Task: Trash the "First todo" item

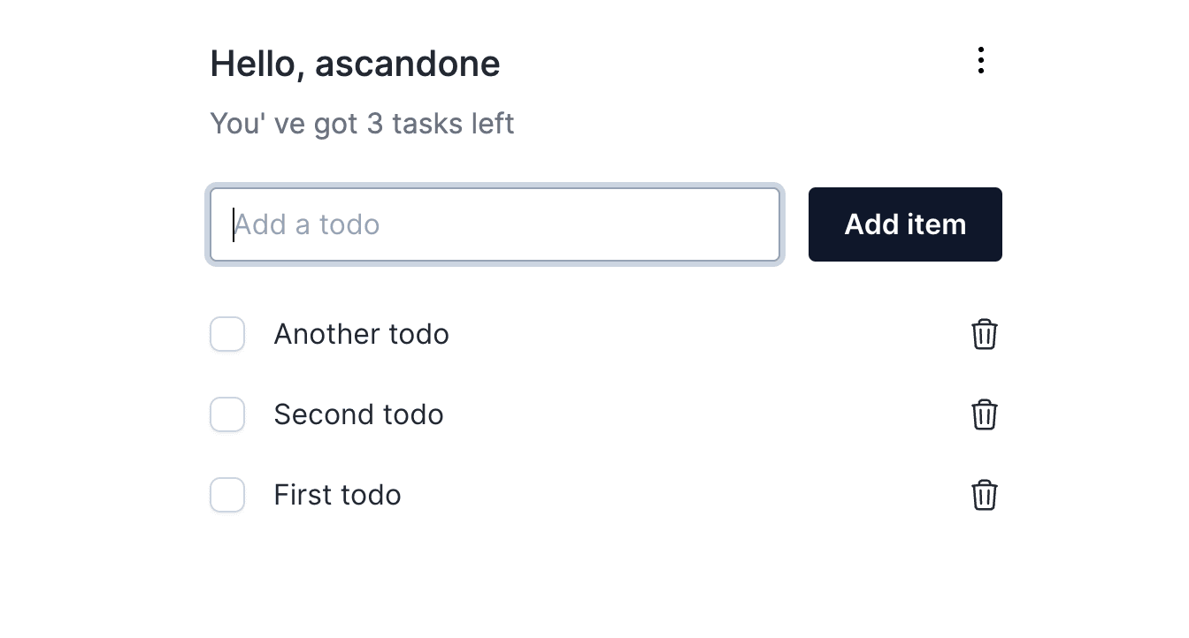Action: 985,495
